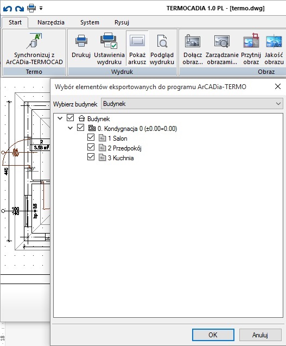Collapse the Budynek tree node
This screenshot has width=286, height=346.
pyautogui.click(x=60, y=118)
